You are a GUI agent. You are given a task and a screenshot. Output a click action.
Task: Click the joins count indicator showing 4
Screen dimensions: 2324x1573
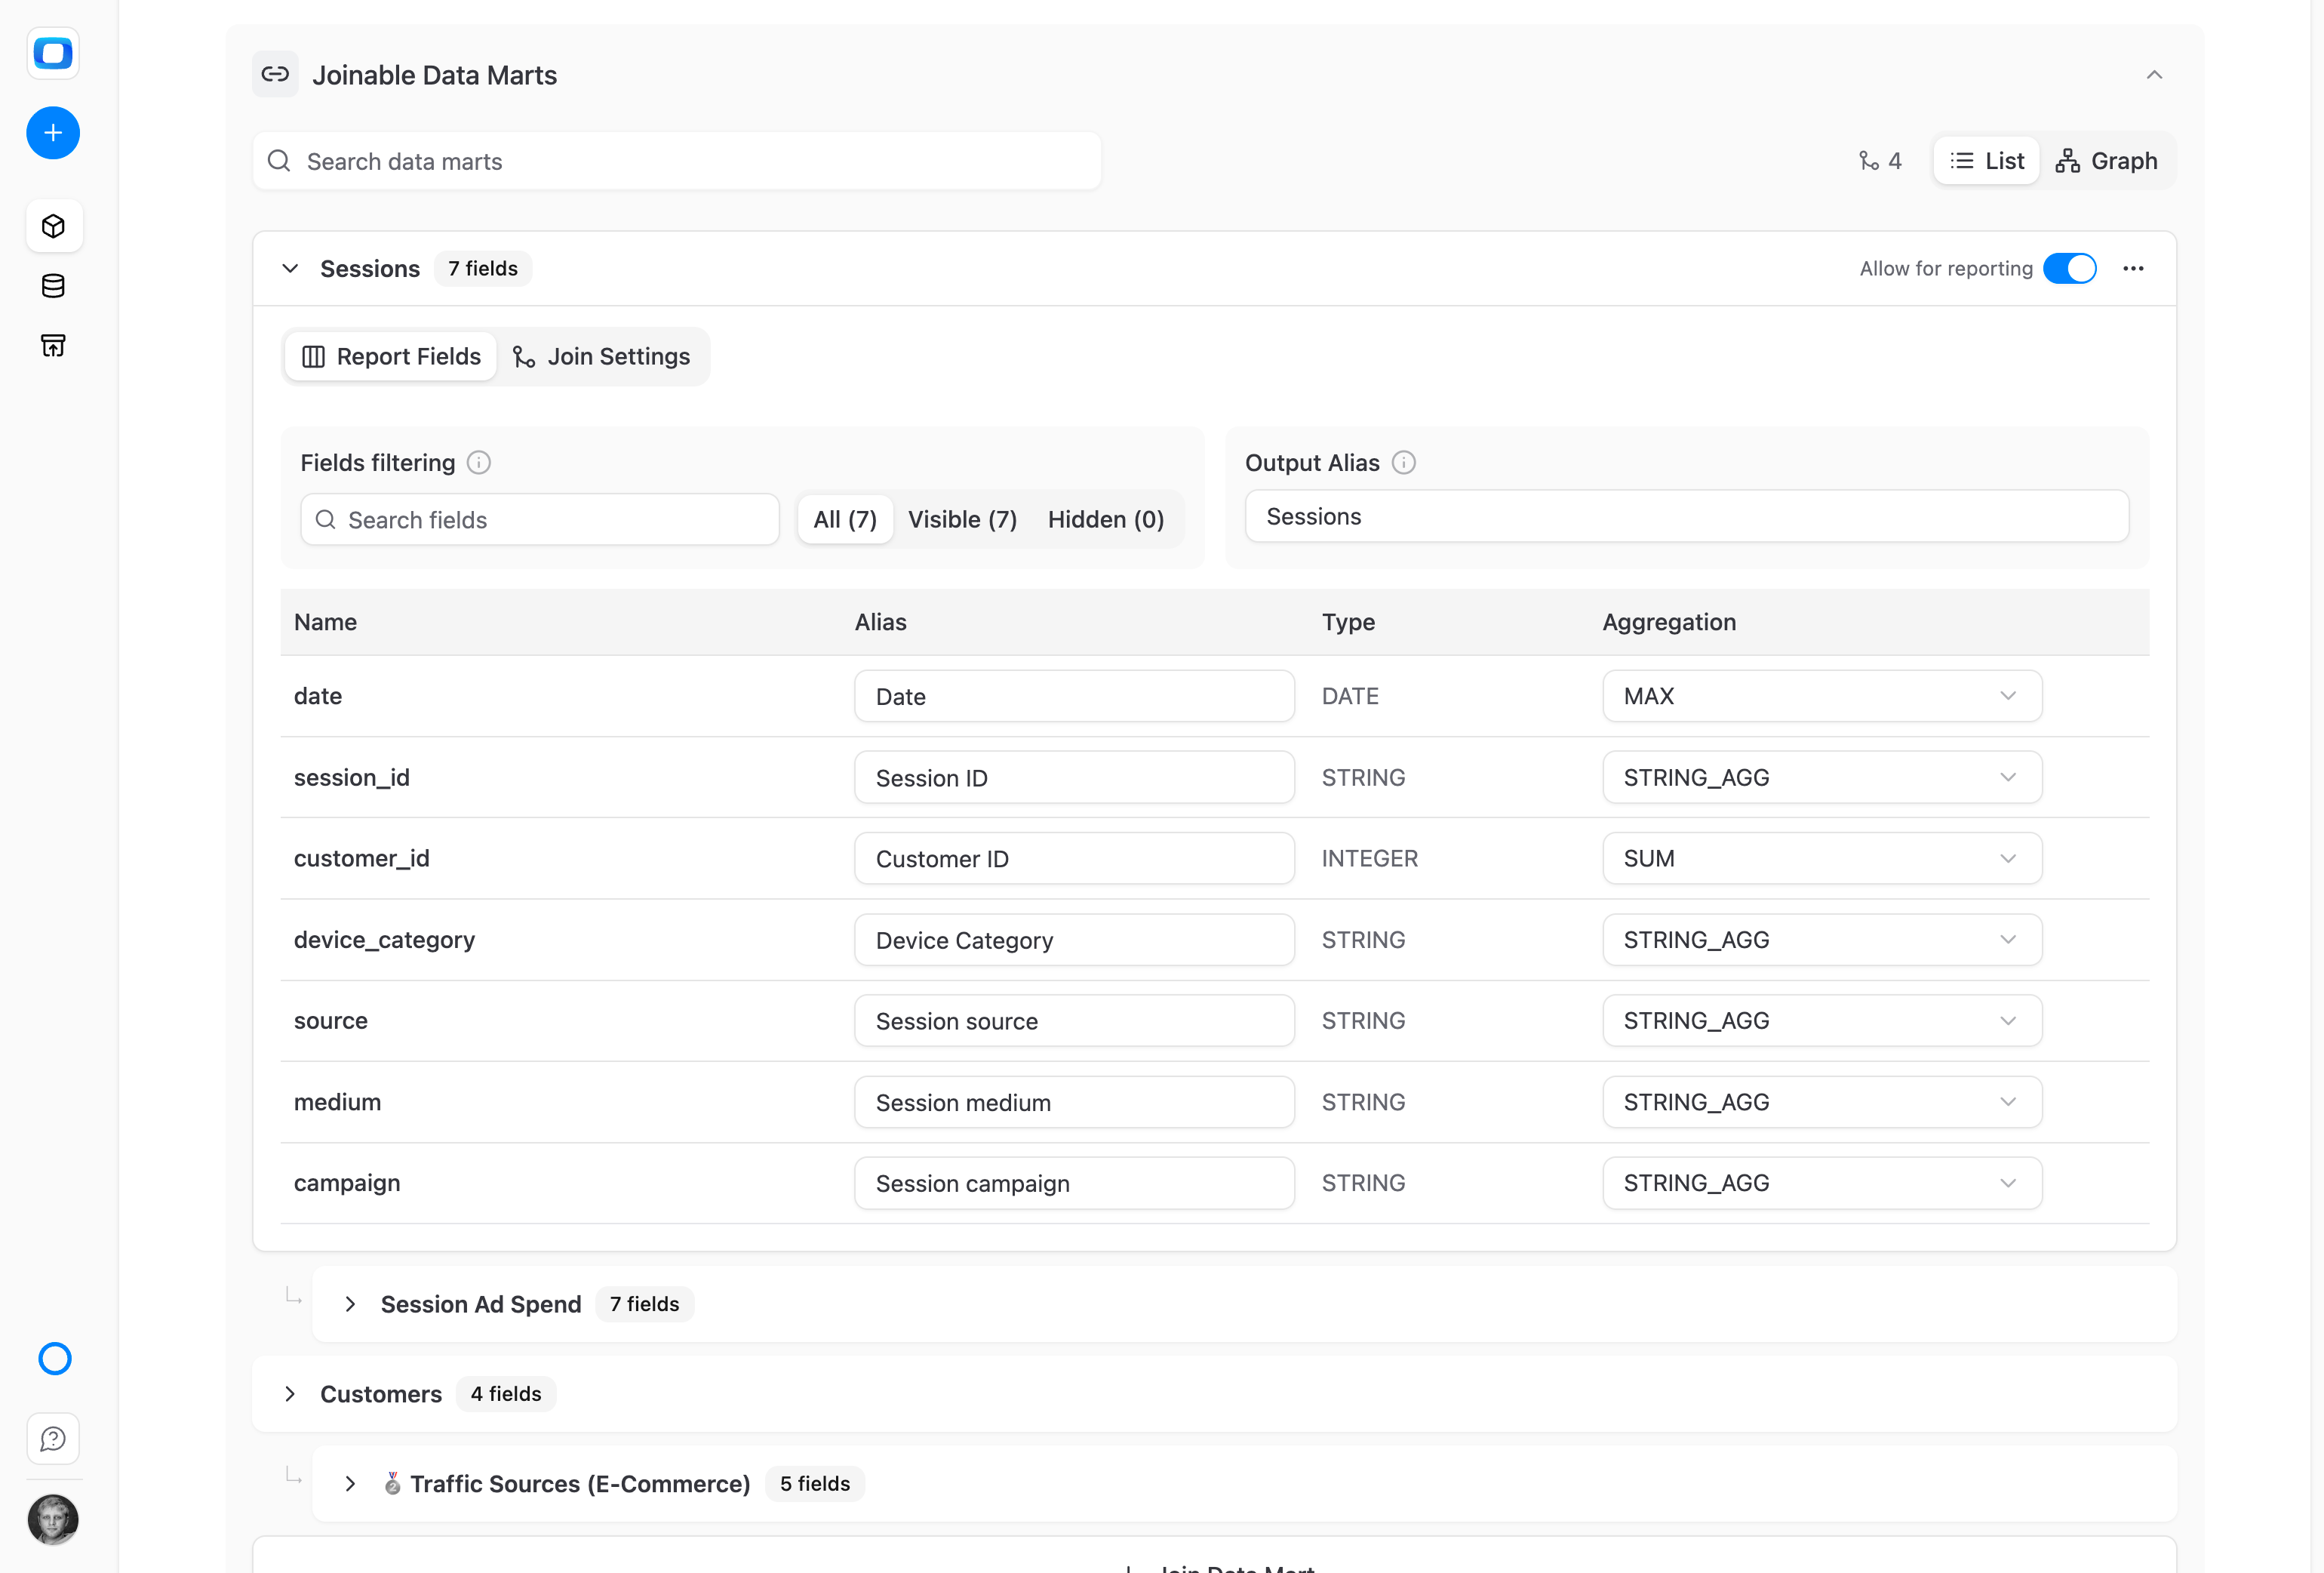pyautogui.click(x=1880, y=161)
